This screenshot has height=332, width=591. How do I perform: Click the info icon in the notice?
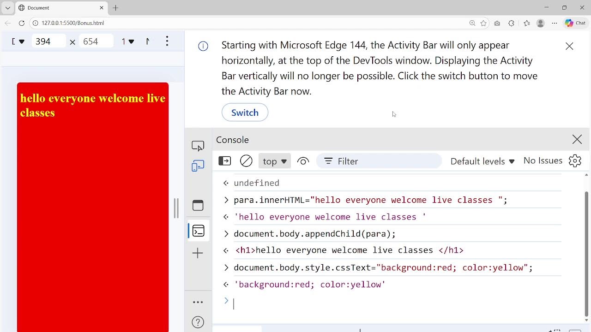click(203, 46)
